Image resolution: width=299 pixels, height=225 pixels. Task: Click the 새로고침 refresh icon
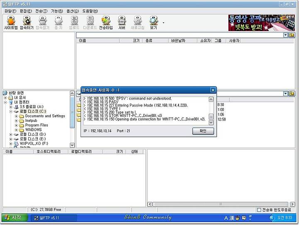coord(137,23)
